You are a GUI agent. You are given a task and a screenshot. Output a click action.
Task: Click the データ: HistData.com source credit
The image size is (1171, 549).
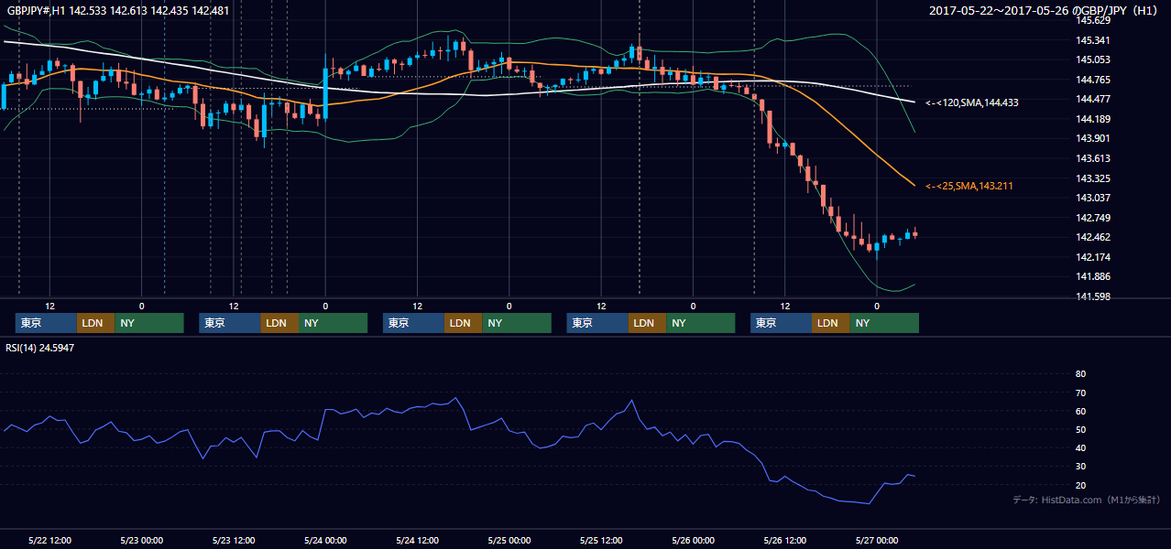click(1087, 500)
